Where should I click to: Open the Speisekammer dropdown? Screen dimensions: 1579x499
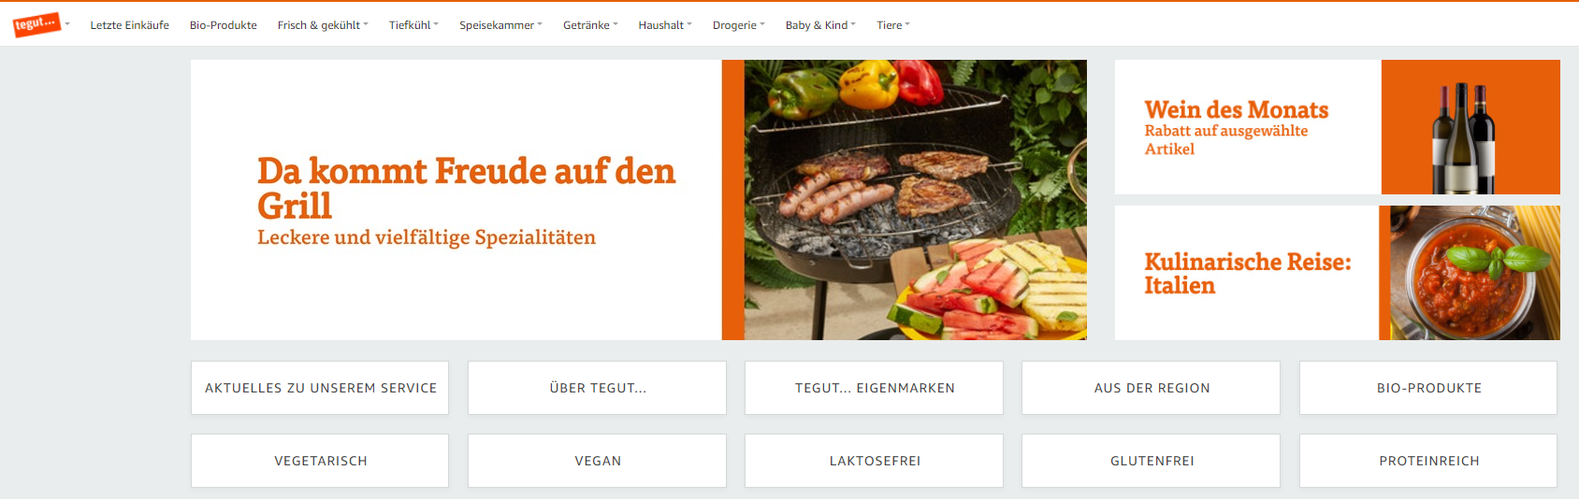[500, 25]
